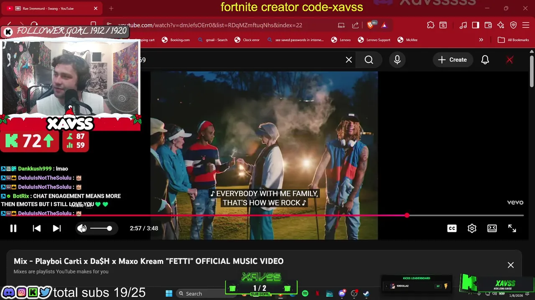The height and width of the screenshot is (300, 535).
Task: Toggle closed captions with the CC button
Action: pyautogui.click(x=452, y=228)
